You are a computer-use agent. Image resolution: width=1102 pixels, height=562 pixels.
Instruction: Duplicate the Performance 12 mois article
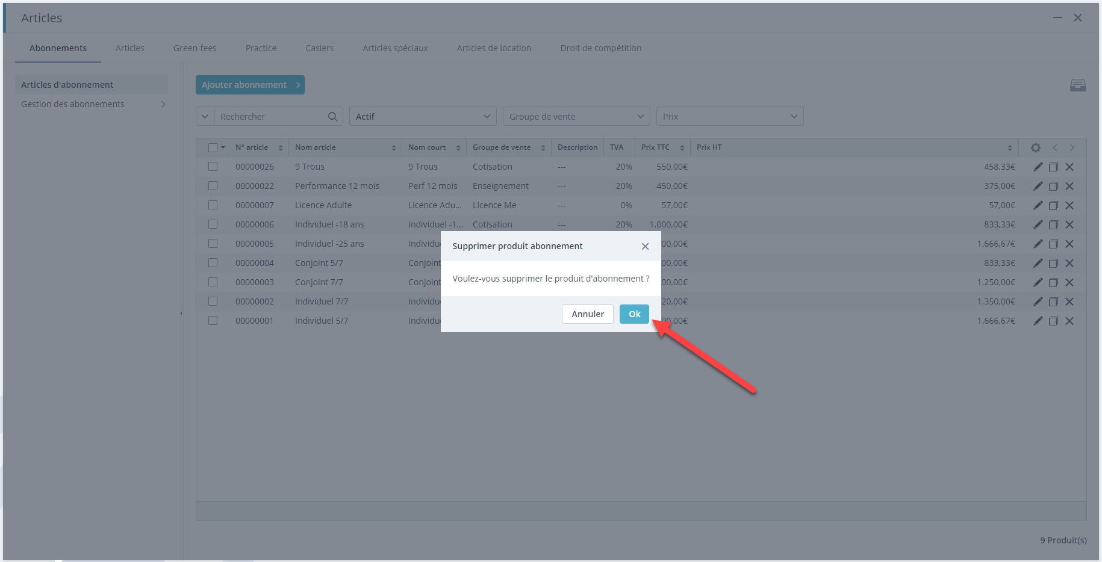point(1053,186)
